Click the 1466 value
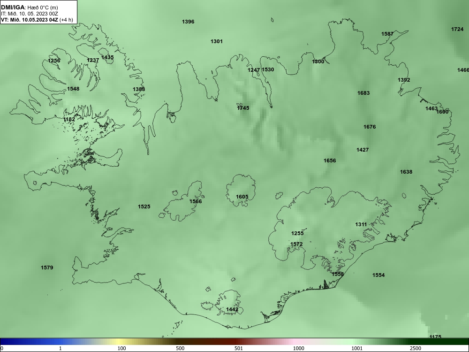 click(x=463, y=70)
